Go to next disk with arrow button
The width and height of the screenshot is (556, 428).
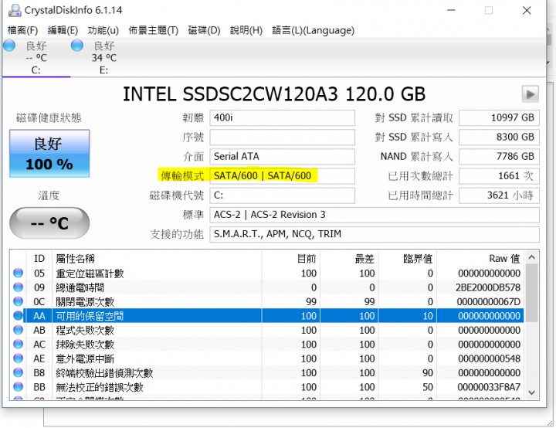[x=530, y=94]
